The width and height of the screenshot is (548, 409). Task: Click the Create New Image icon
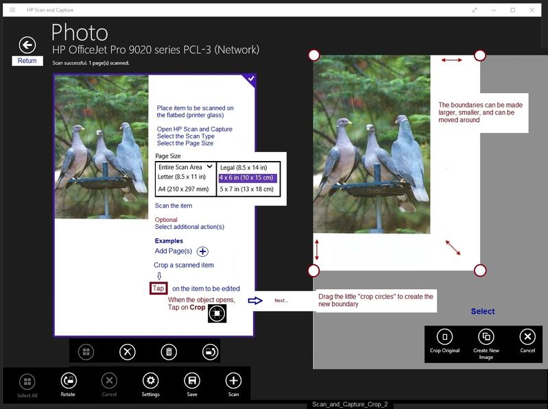(486, 337)
